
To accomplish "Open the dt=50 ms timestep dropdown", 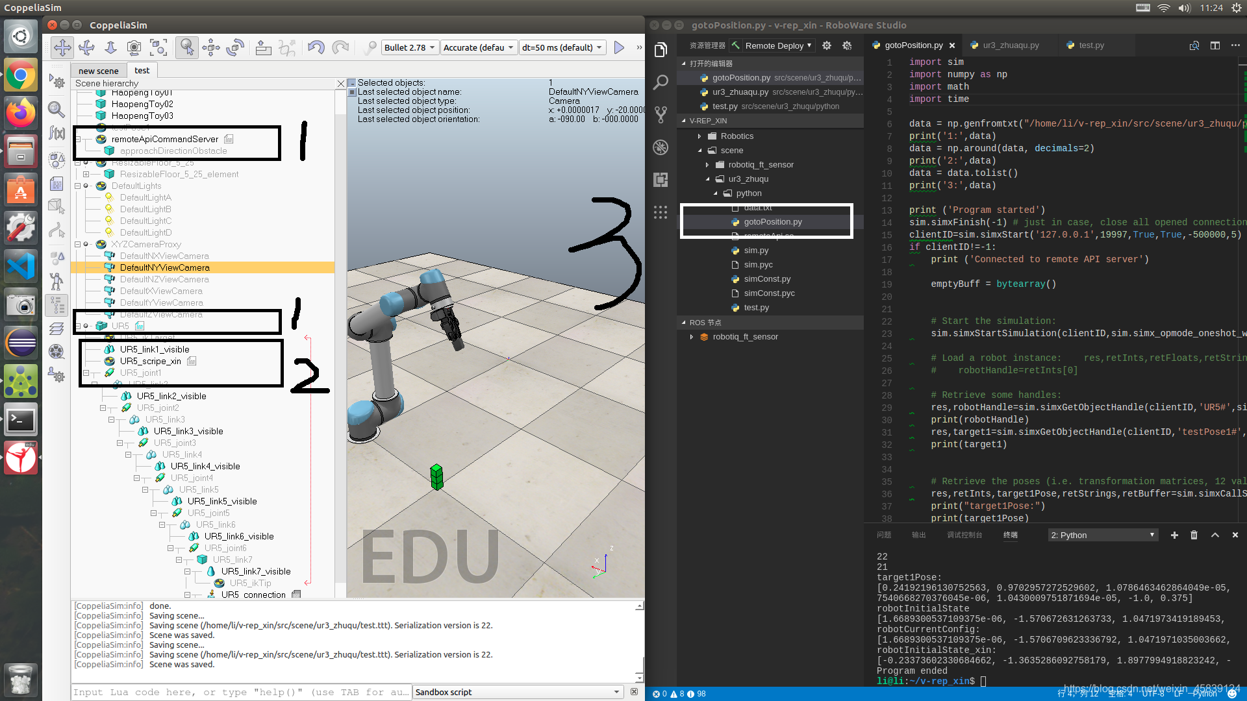I will coord(562,47).
